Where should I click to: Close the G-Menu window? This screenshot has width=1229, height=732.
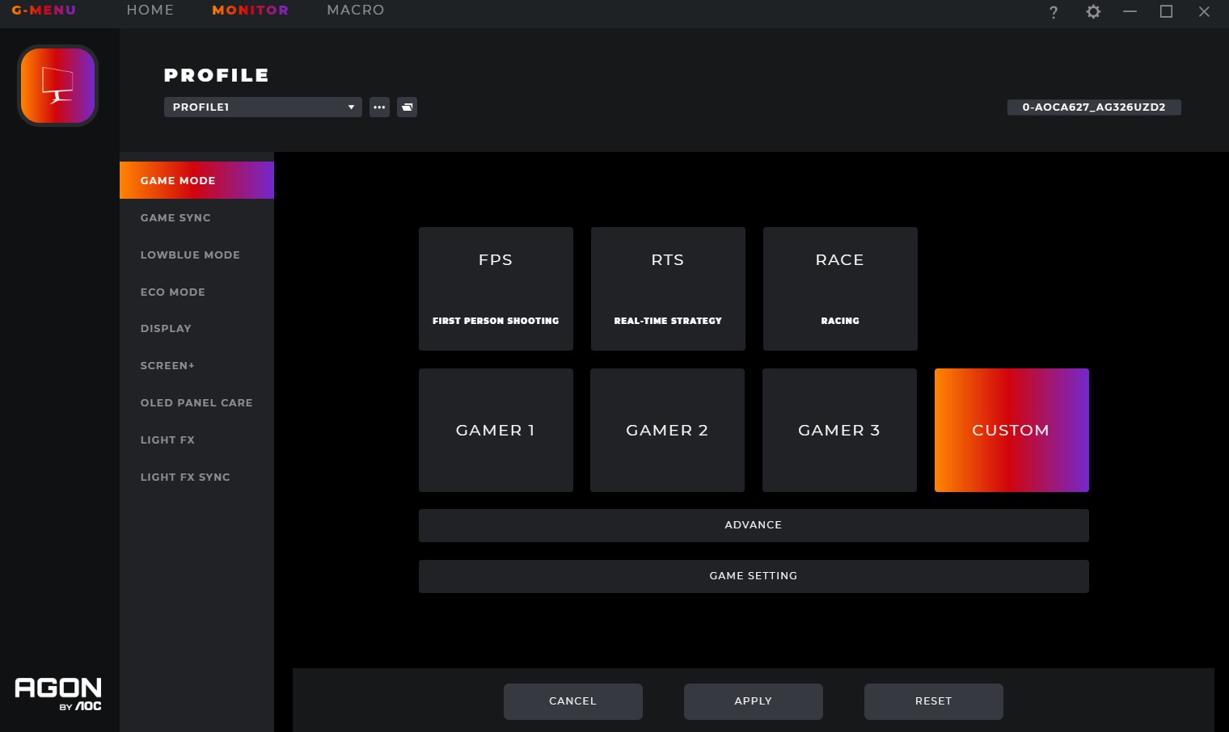pos(1204,11)
